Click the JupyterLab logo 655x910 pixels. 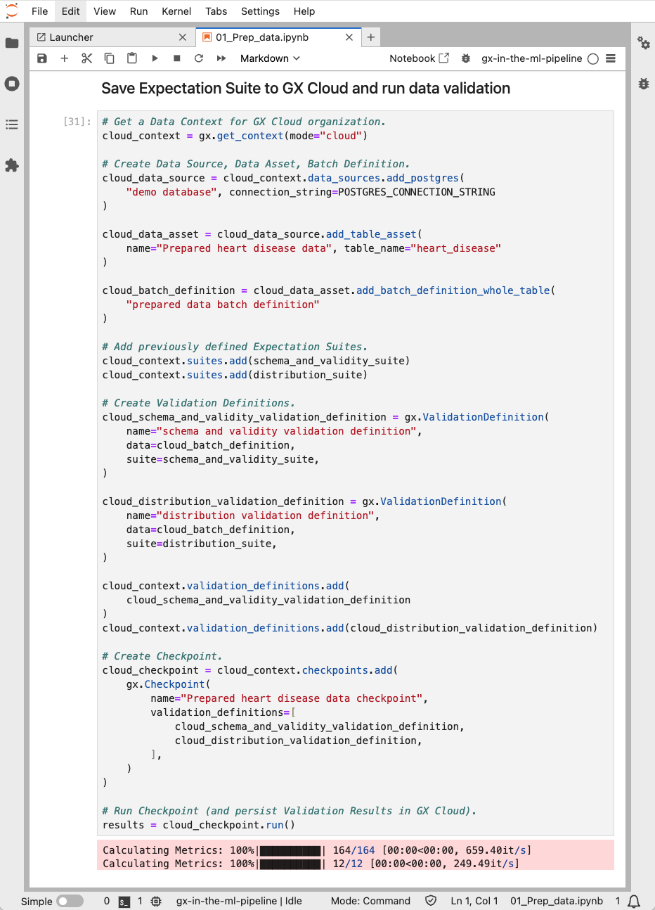[x=12, y=11]
